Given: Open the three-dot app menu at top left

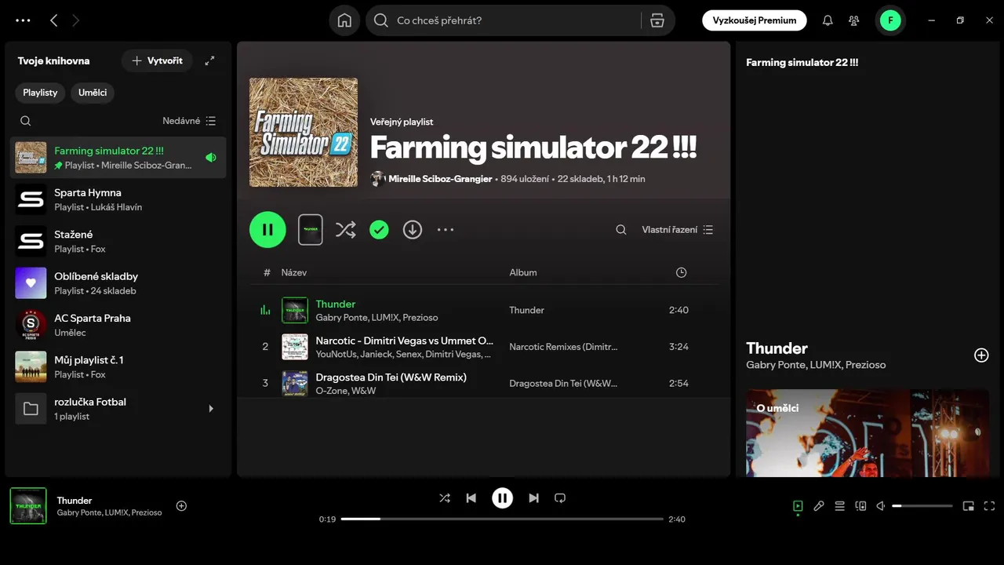Looking at the screenshot, I should 24,20.
